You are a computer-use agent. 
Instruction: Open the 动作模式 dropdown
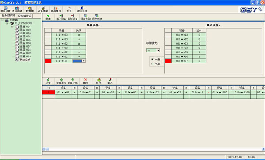[x=158, y=50]
